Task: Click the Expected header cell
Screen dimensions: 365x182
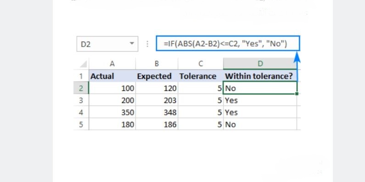Action: (x=157, y=76)
